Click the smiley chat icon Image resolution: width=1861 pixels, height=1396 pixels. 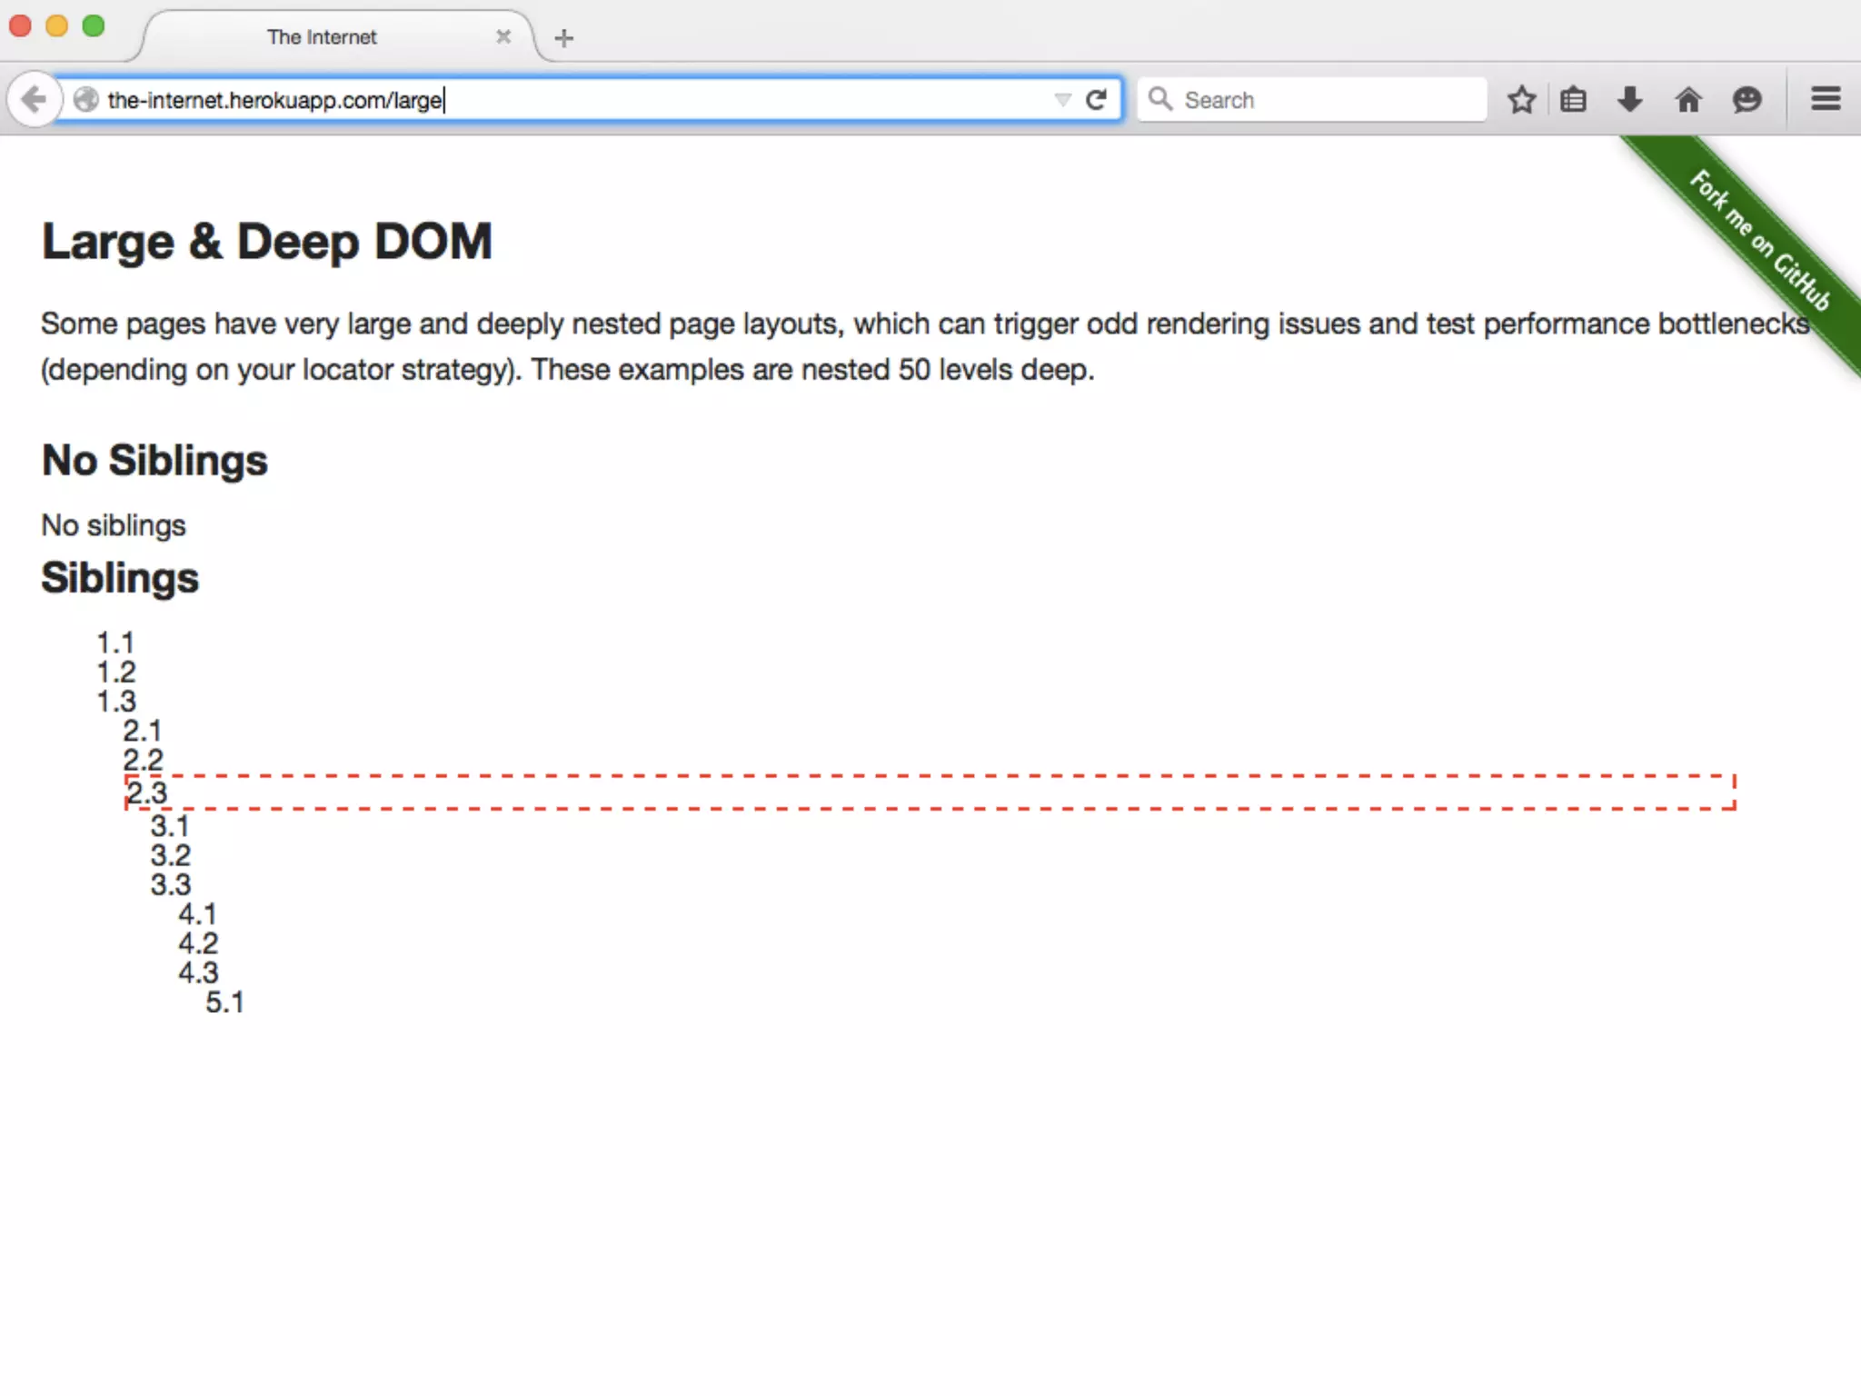tap(1746, 99)
